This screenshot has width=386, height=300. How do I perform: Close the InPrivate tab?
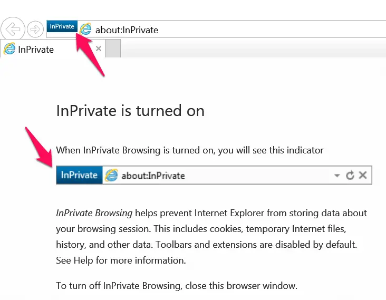click(99, 49)
